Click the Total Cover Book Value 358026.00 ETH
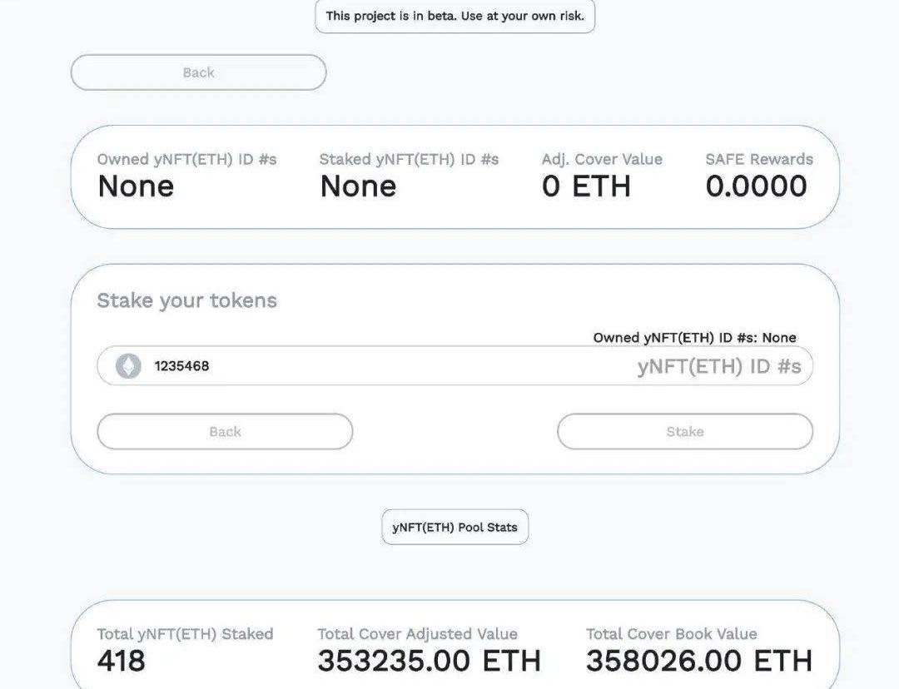The height and width of the screenshot is (689, 899). tap(698, 661)
